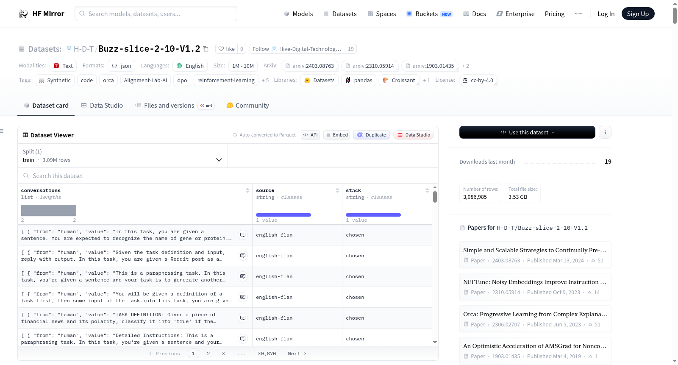Open the cc-by-4.0 license tag
The image size is (678, 365).
pos(478,80)
